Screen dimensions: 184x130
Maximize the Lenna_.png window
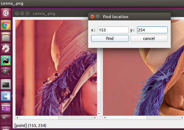28,13
